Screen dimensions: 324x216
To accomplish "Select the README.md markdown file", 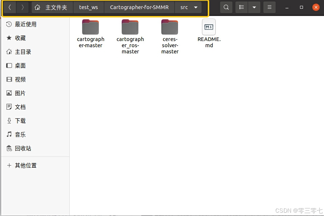I will pos(209,27).
